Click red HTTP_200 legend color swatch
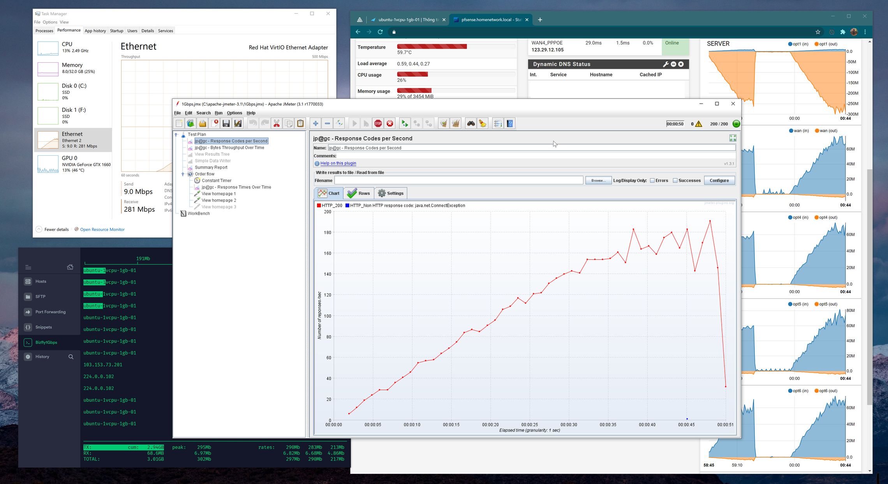 [x=319, y=206]
